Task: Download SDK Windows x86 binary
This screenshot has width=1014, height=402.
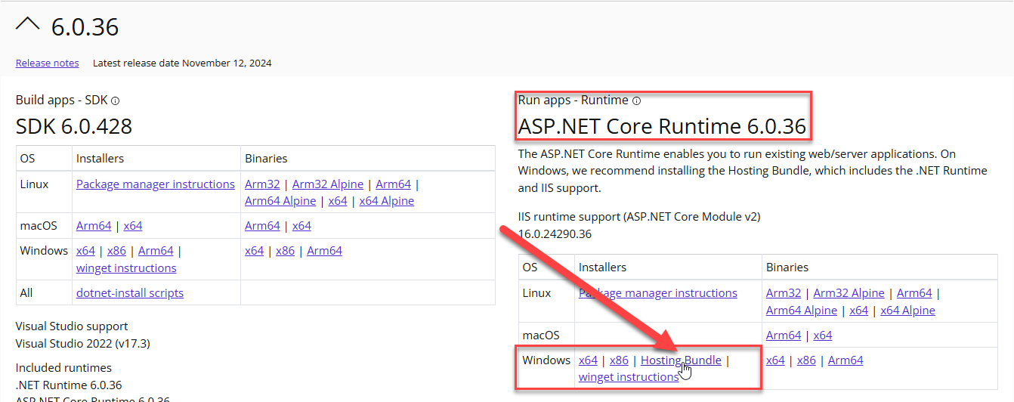Action: point(285,251)
